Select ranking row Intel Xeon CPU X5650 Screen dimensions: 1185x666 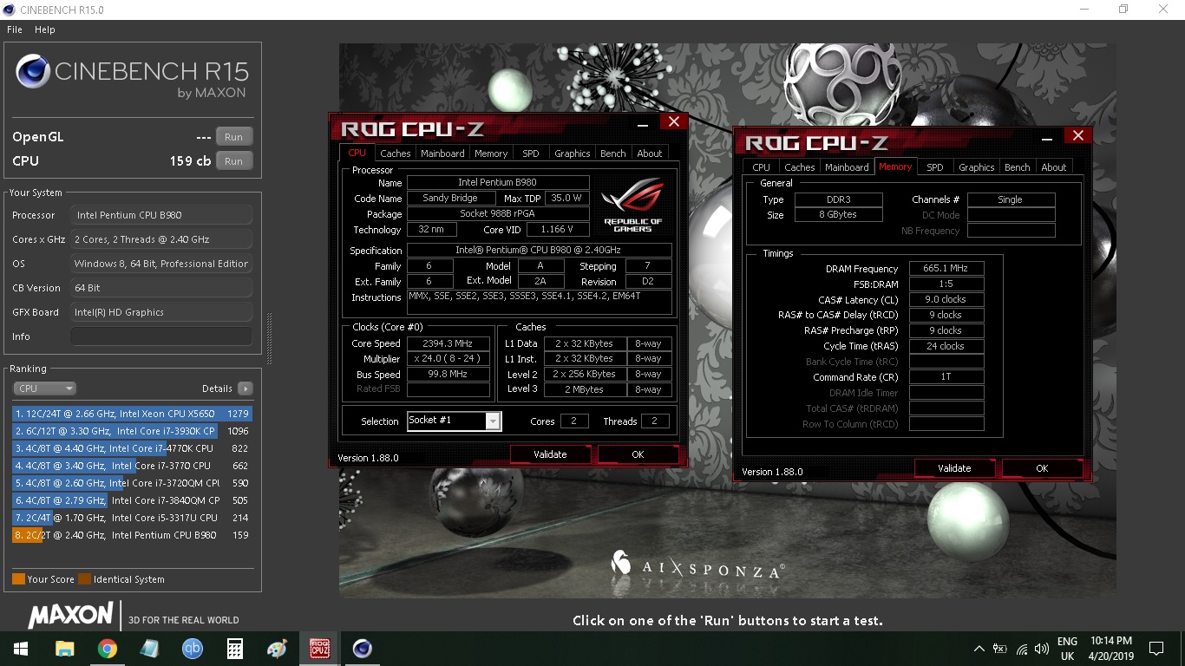click(132, 414)
